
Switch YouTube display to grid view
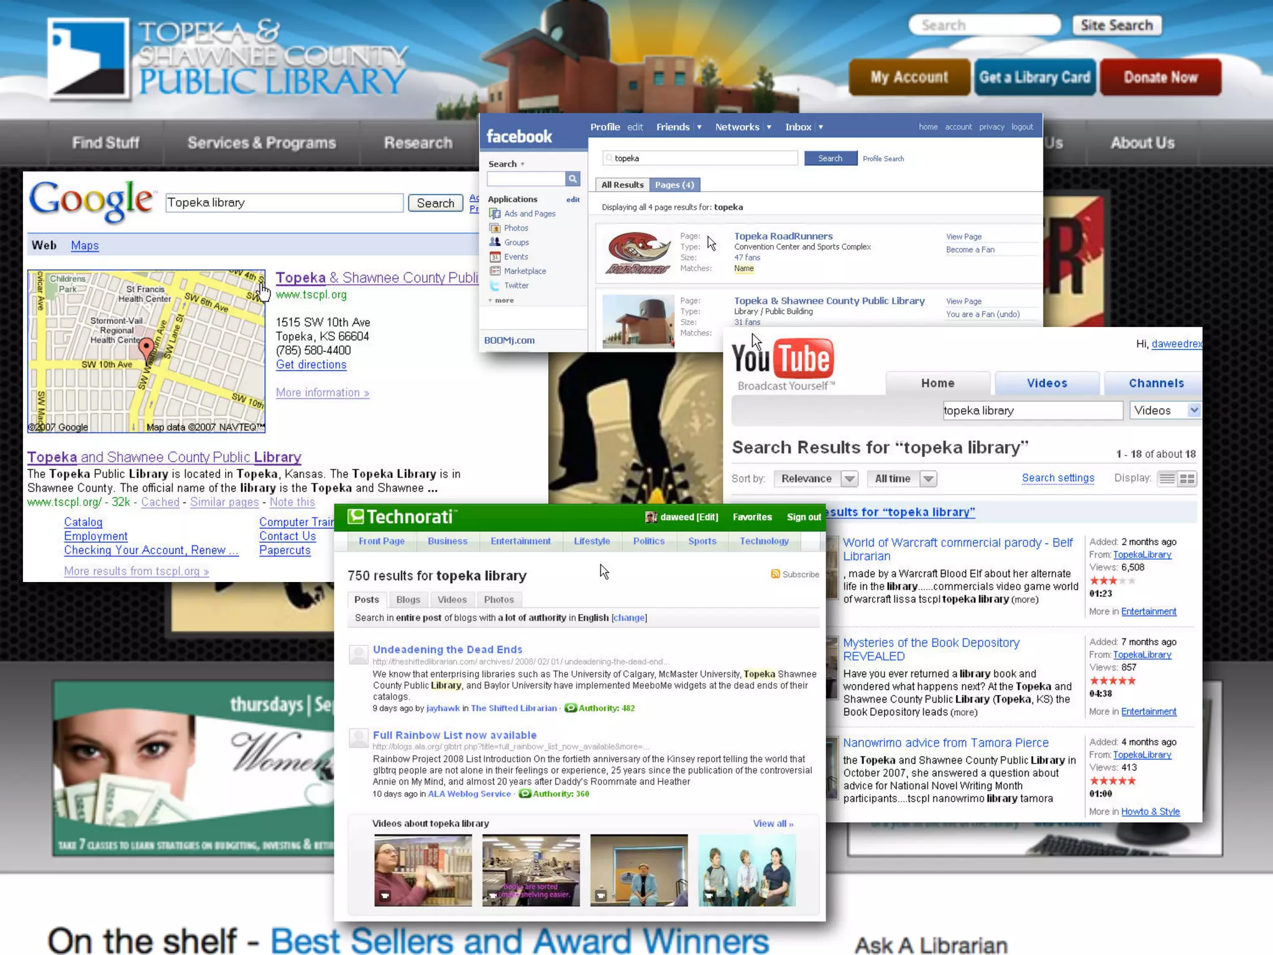point(1187,479)
